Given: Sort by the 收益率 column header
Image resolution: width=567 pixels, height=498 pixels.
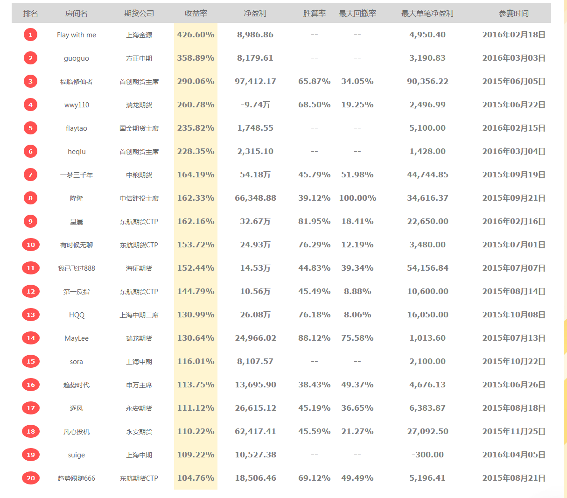Looking at the screenshot, I should point(196,14).
